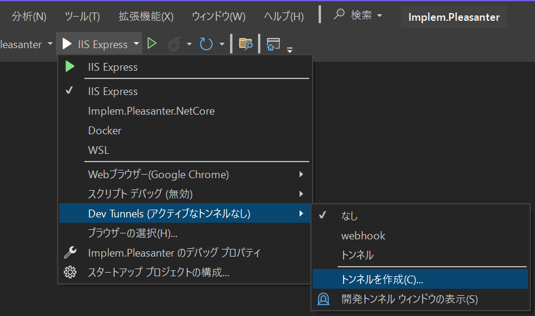Click the search magnifier icon

click(339, 14)
